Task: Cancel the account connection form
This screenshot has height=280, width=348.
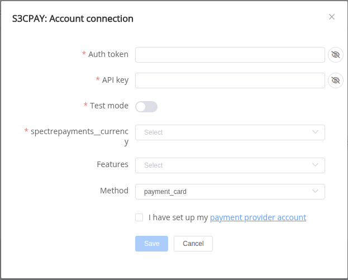Action: [x=193, y=244]
